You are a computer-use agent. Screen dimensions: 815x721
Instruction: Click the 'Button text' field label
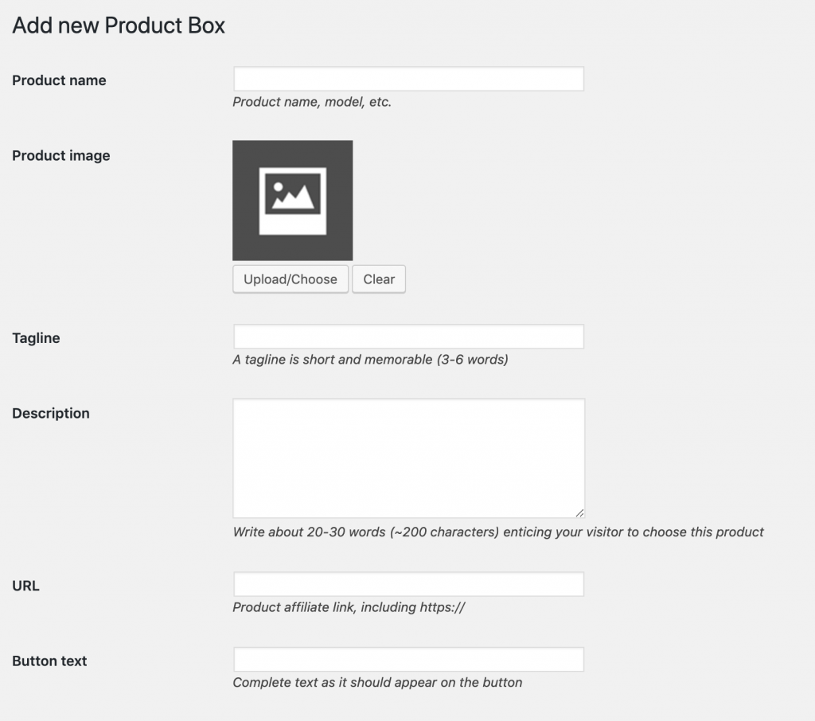[49, 661]
